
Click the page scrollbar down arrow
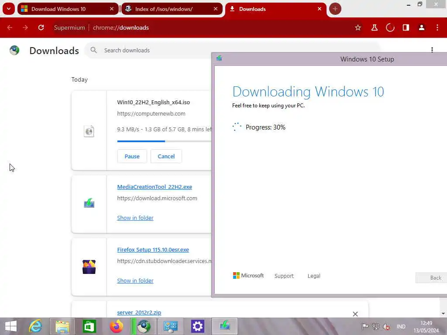pos(443,314)
